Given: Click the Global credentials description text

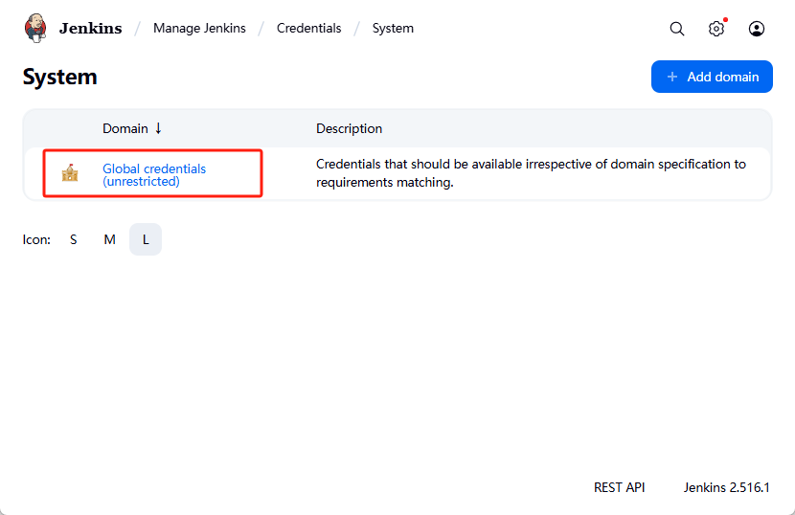Looking at the screenshot, I should click(531, 173).
